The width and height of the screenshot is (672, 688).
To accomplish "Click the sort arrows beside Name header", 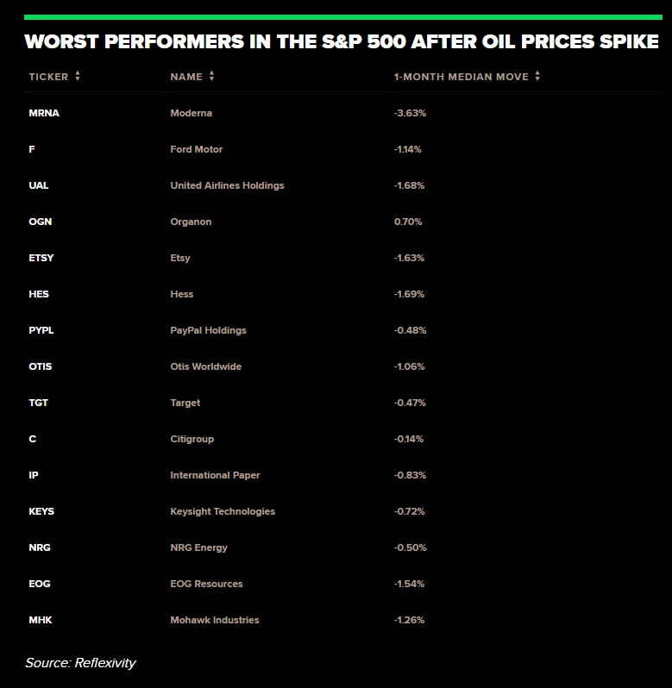I will 211,76.
